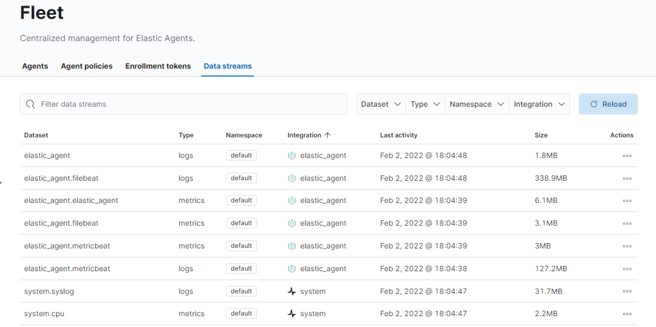This screenshot has width=656, height=327.
Task: Click the 338.9MB size value
Action: point(551,178)
